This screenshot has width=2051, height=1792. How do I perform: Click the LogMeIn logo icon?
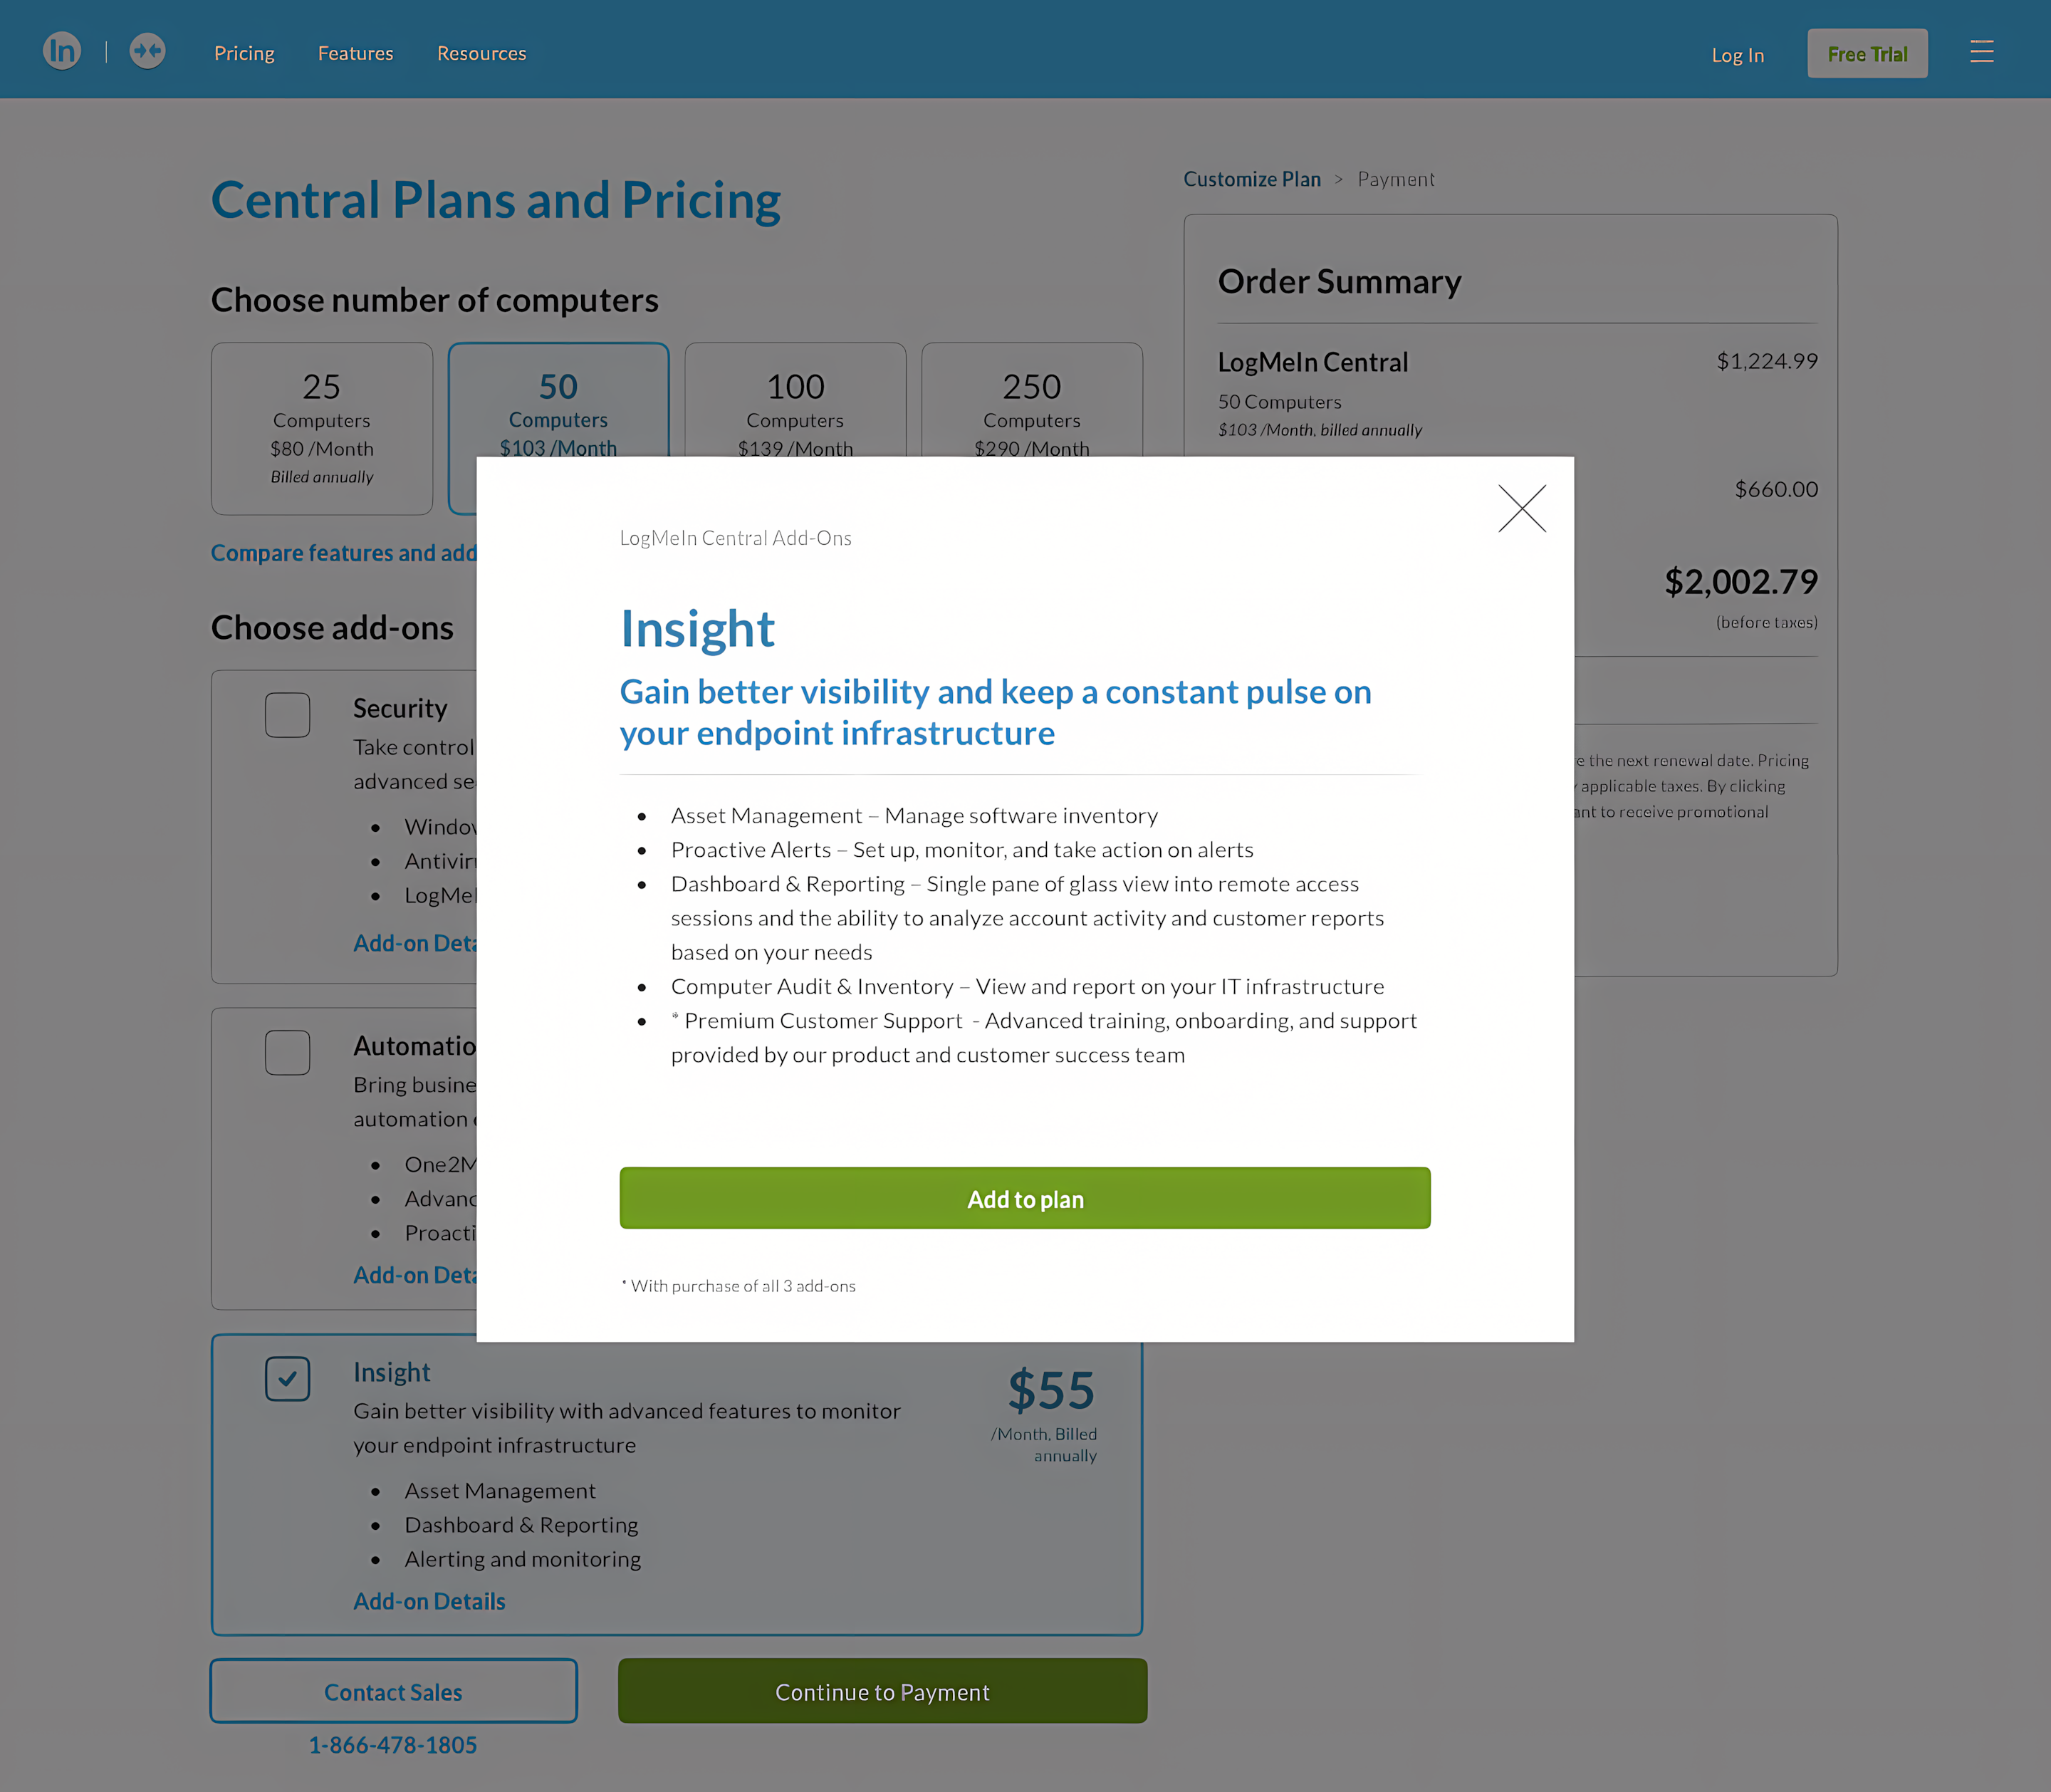click(61, 51)
